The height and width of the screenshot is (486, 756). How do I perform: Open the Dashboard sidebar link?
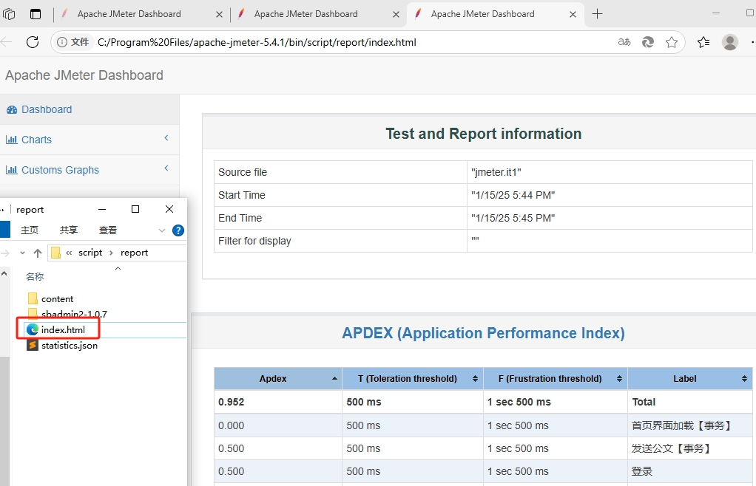pyautogui.click(x=46, y=109)
